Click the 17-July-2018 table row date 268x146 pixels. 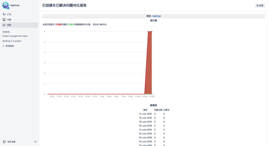[145, 114]
